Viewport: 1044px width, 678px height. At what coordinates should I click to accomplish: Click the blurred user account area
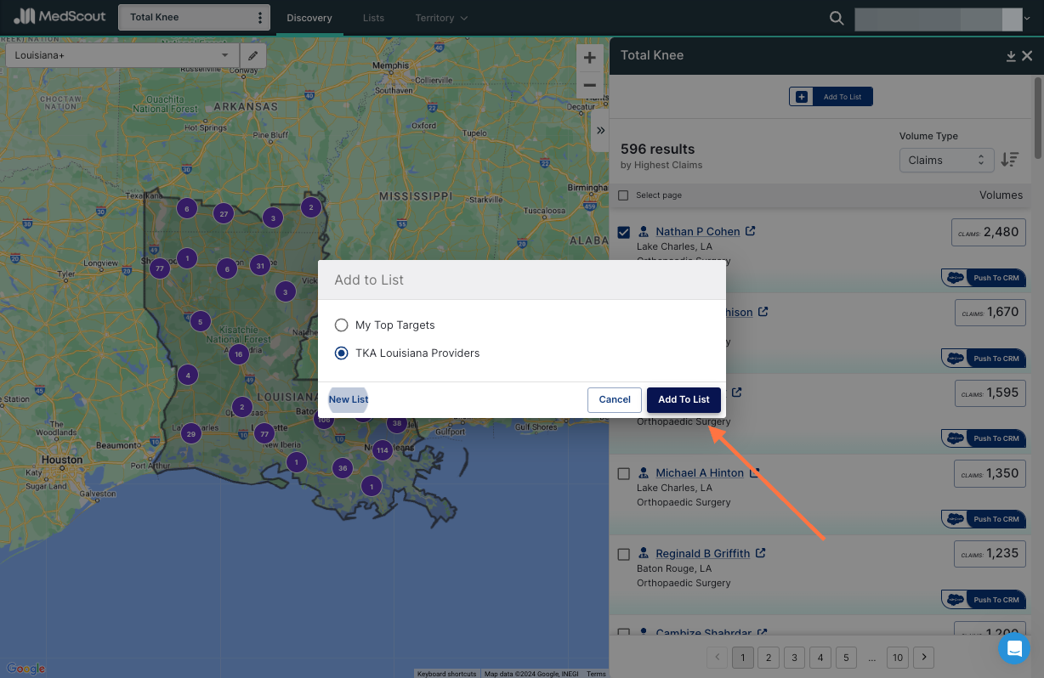tap(938, 20)
